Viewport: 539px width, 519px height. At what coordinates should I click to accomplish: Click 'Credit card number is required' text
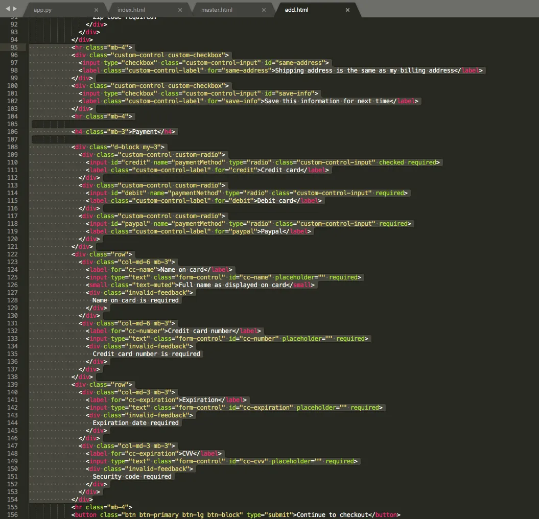[x=146, y=354]
